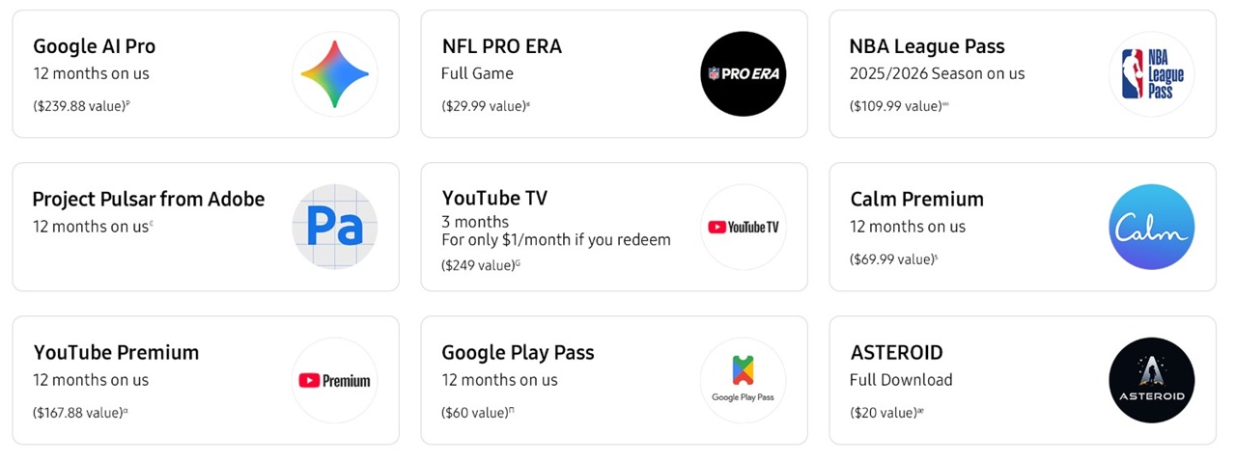Click the YouTube TV logo

[x=743, y=227]
